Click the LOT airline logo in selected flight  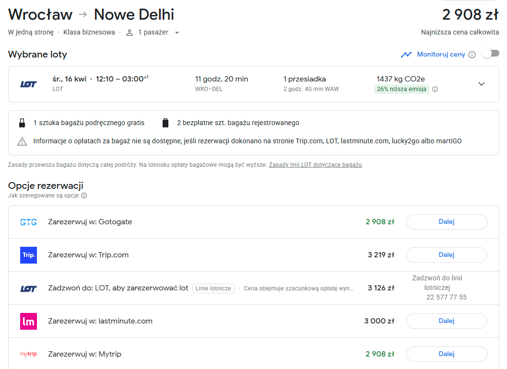coord(28,84)
